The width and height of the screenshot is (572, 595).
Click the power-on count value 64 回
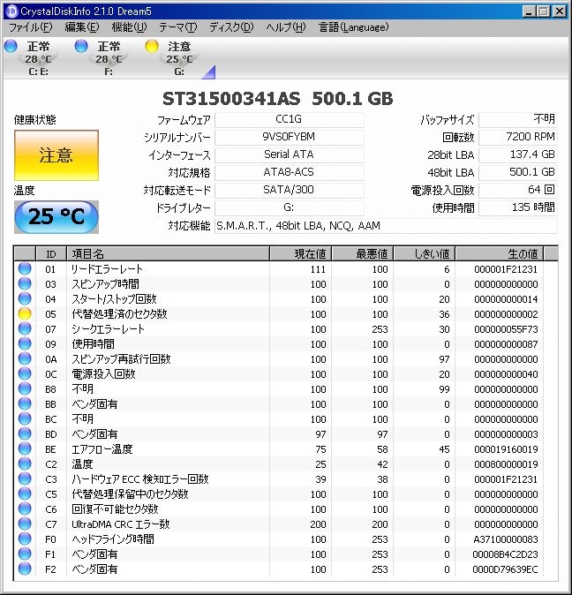[518, 190]
